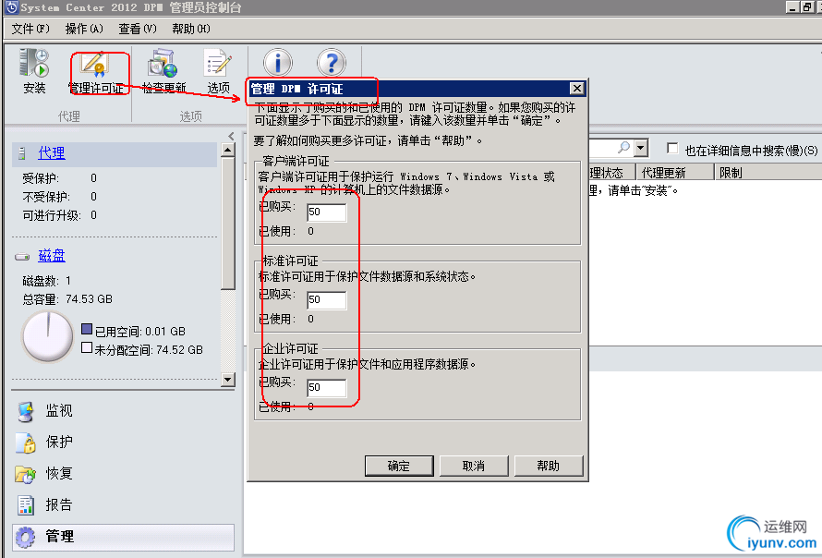Select the Protection (保护) navigation icon

tap(25, 443)
